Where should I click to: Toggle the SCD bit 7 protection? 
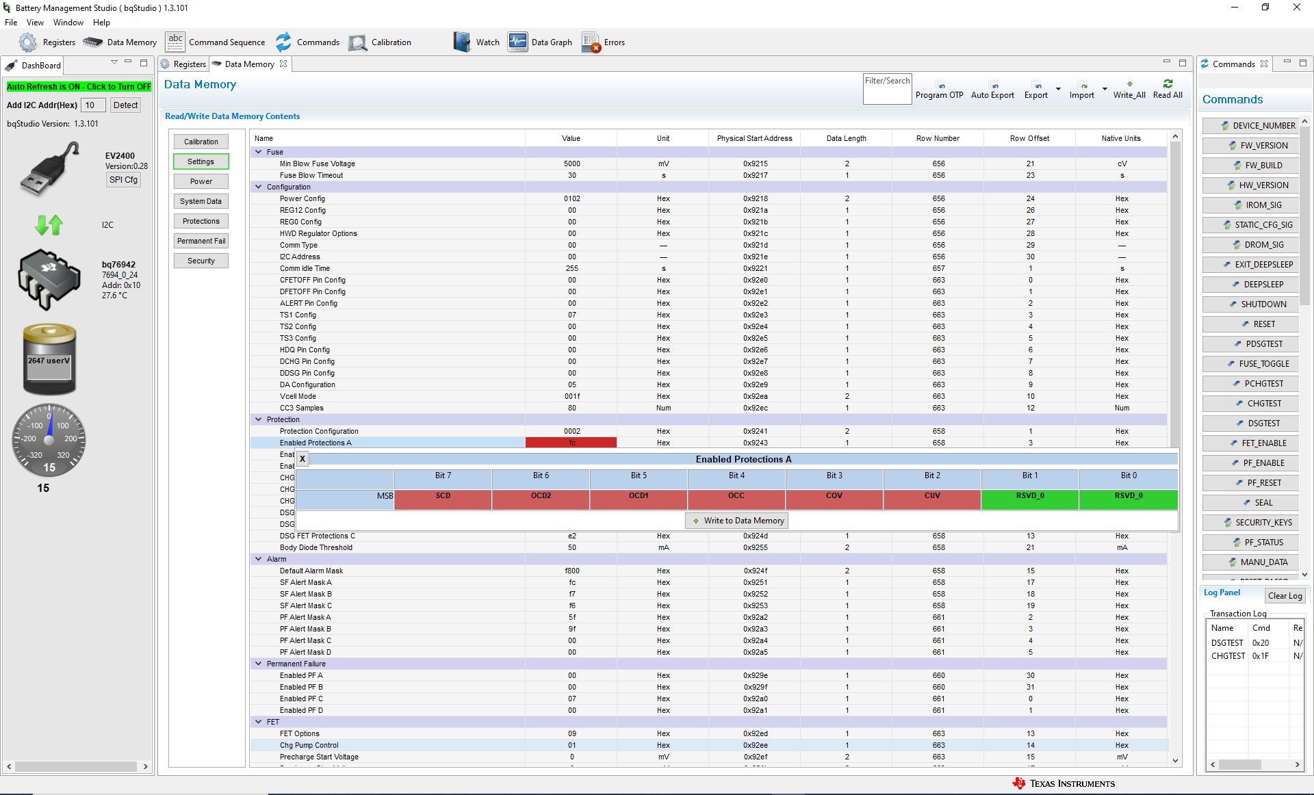[443, 499]
